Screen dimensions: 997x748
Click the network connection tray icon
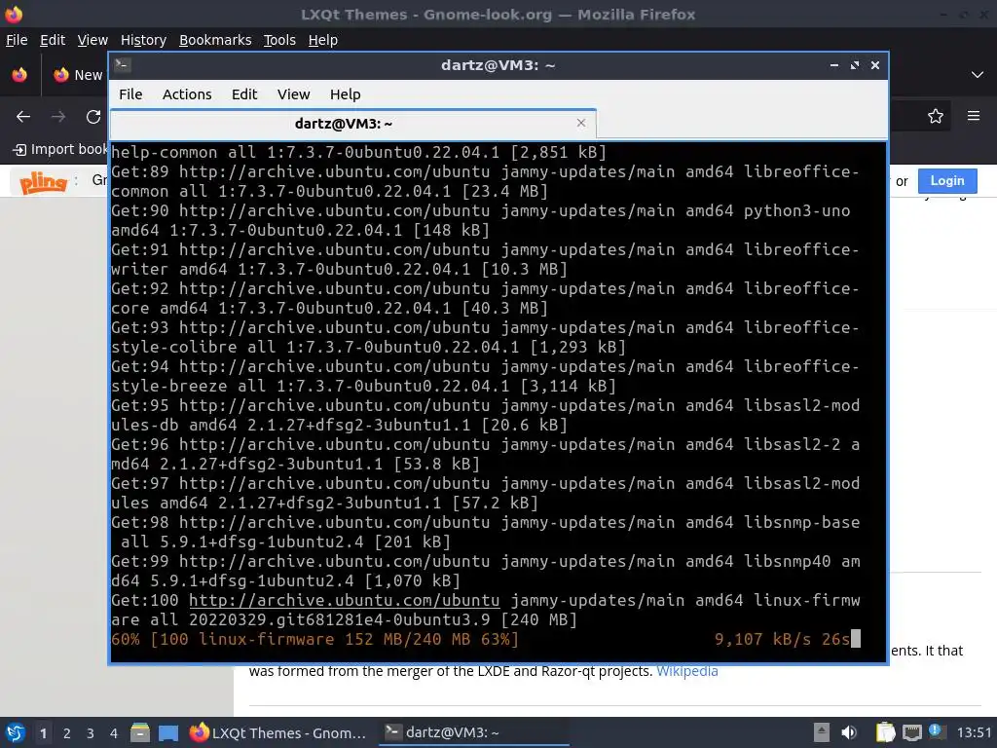pyautogui.click(x=912, y=732)
